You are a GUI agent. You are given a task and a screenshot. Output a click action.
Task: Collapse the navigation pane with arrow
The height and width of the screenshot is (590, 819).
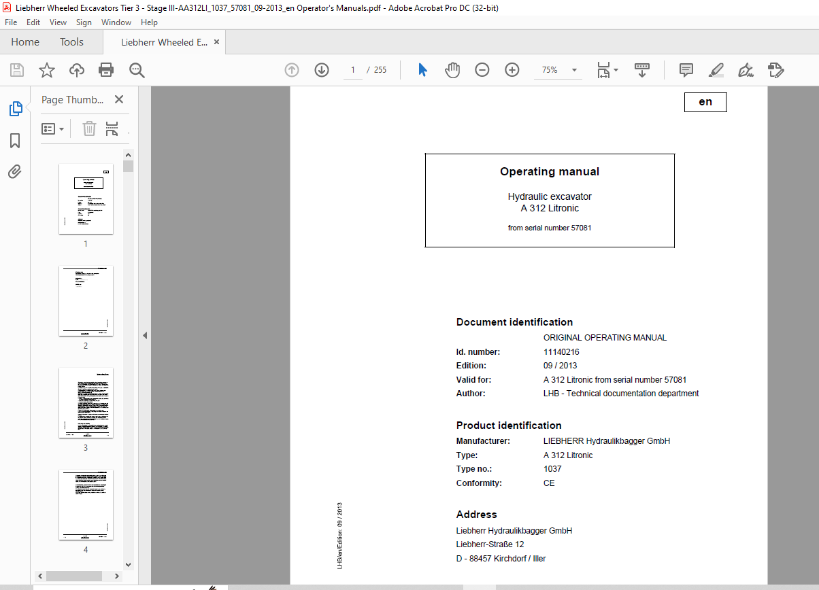144,335
